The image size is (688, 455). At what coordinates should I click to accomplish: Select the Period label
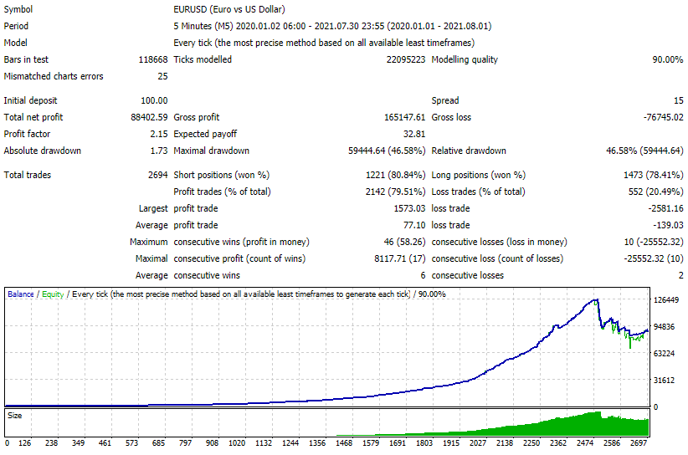[x=16, y=26]
